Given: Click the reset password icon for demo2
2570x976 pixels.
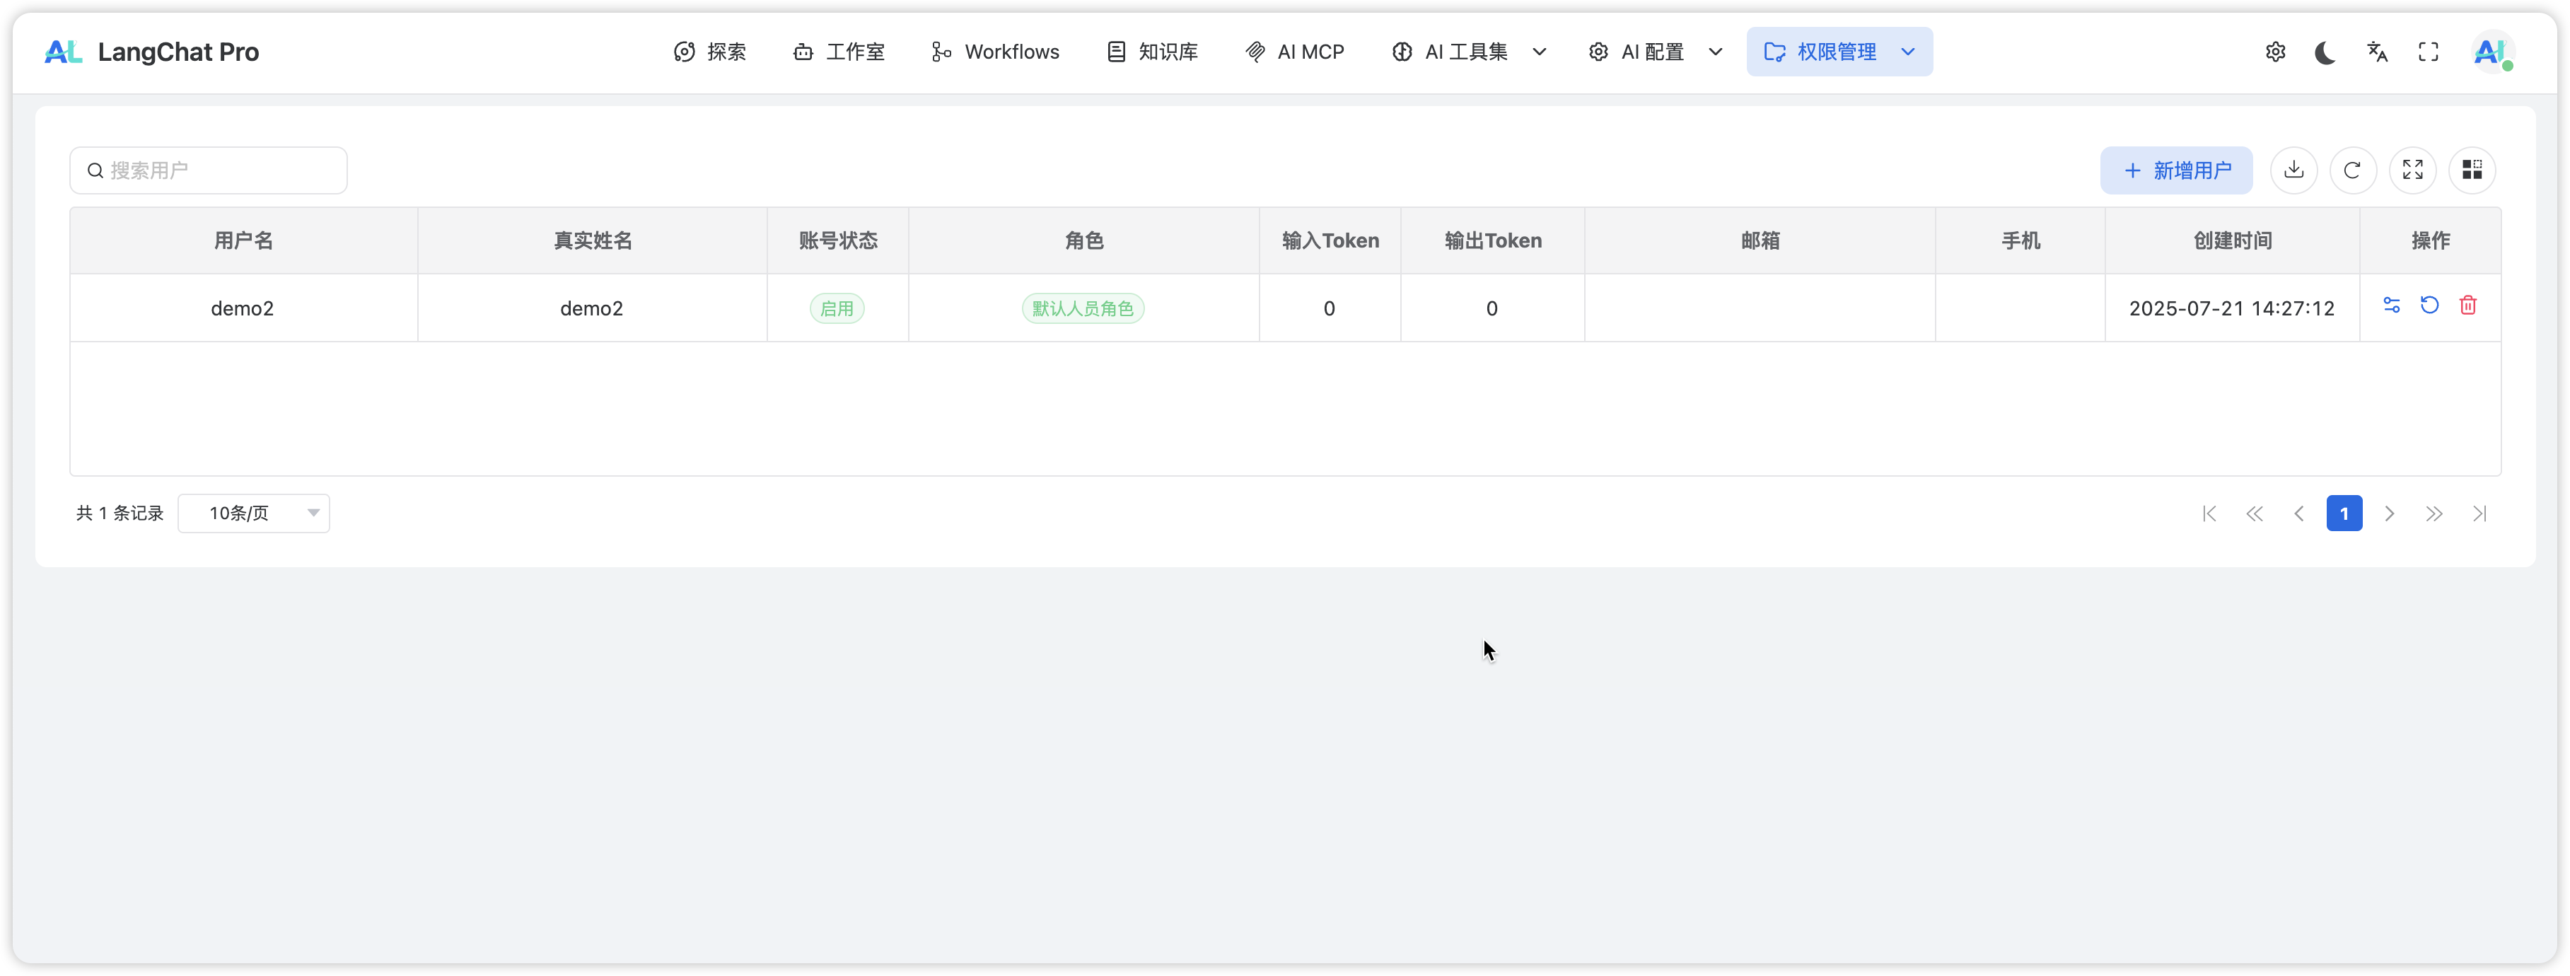Looking at the screenshot, I should (2429, 306).
